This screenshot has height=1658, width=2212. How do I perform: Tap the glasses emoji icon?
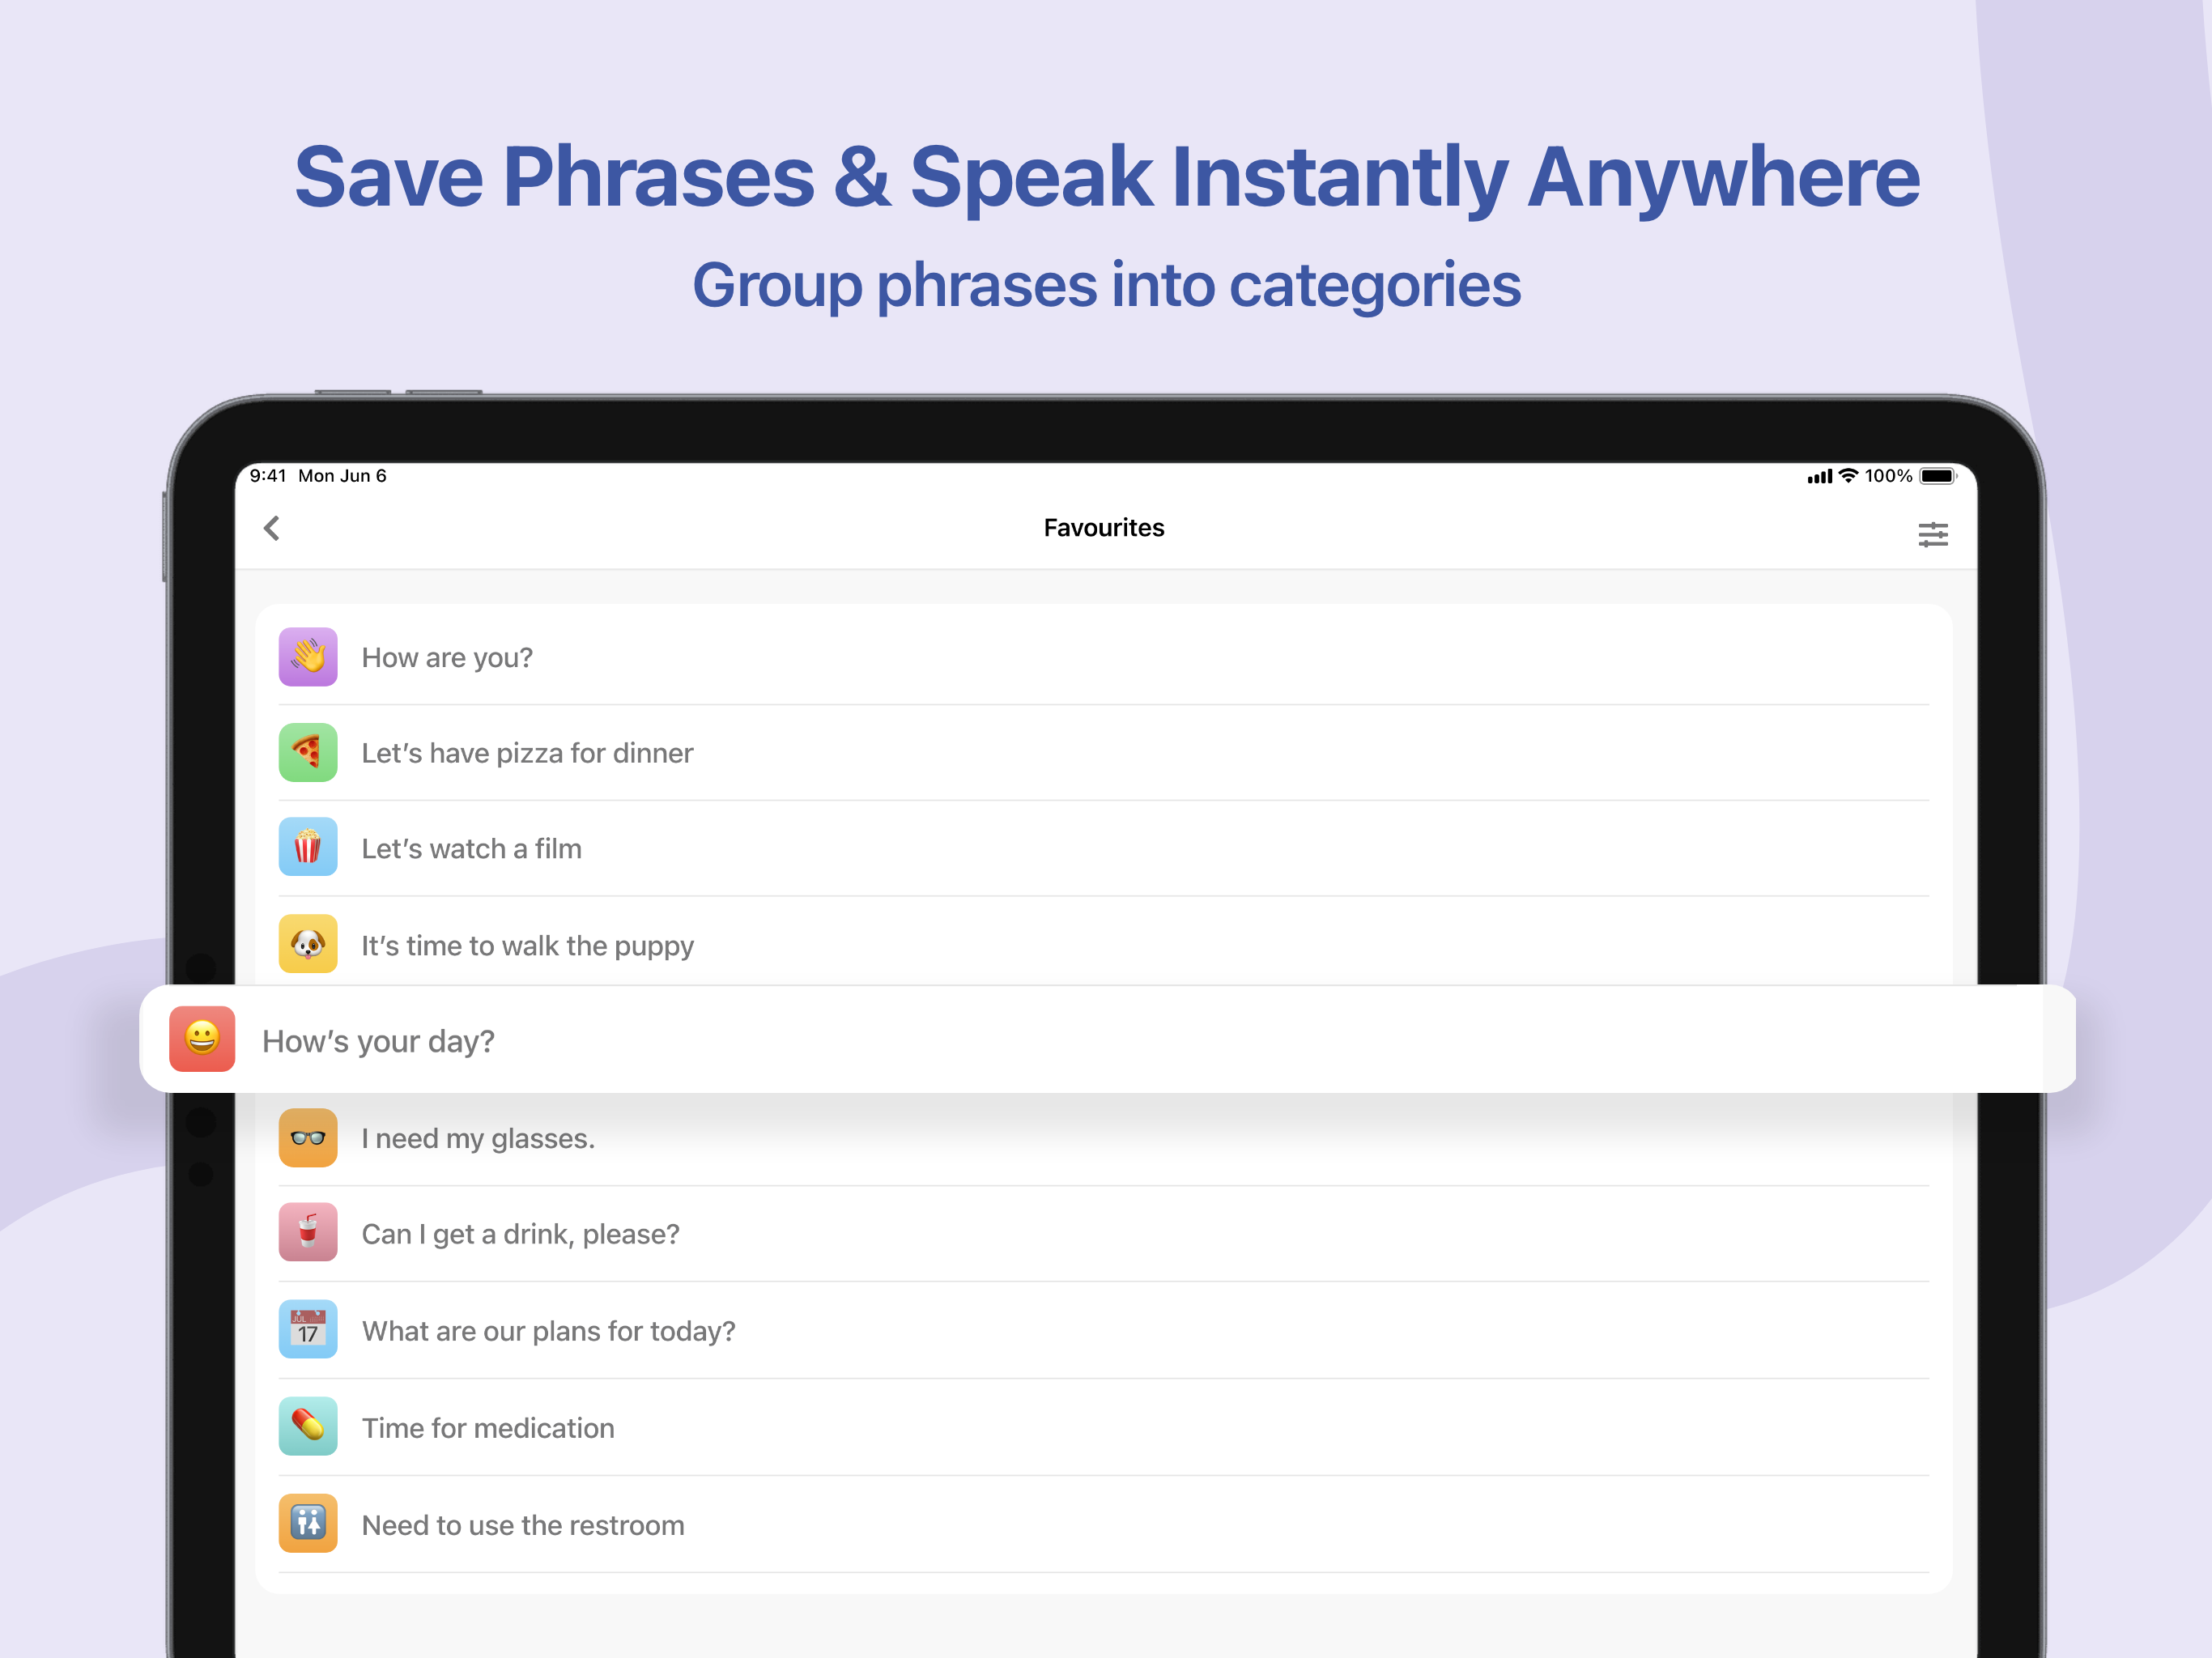(308, 1137)
